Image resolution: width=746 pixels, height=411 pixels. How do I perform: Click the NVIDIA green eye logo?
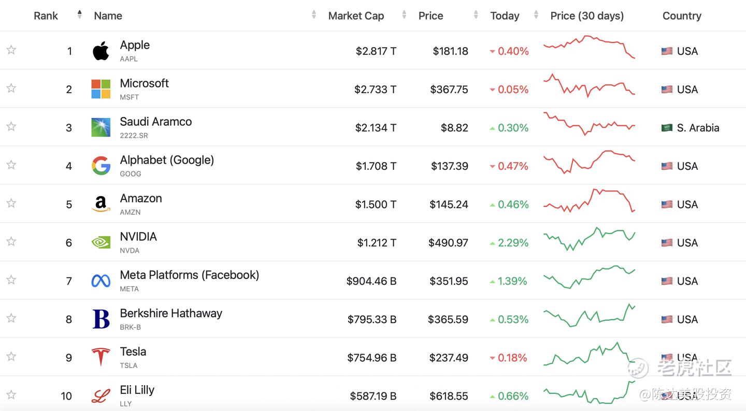(101, 242)
